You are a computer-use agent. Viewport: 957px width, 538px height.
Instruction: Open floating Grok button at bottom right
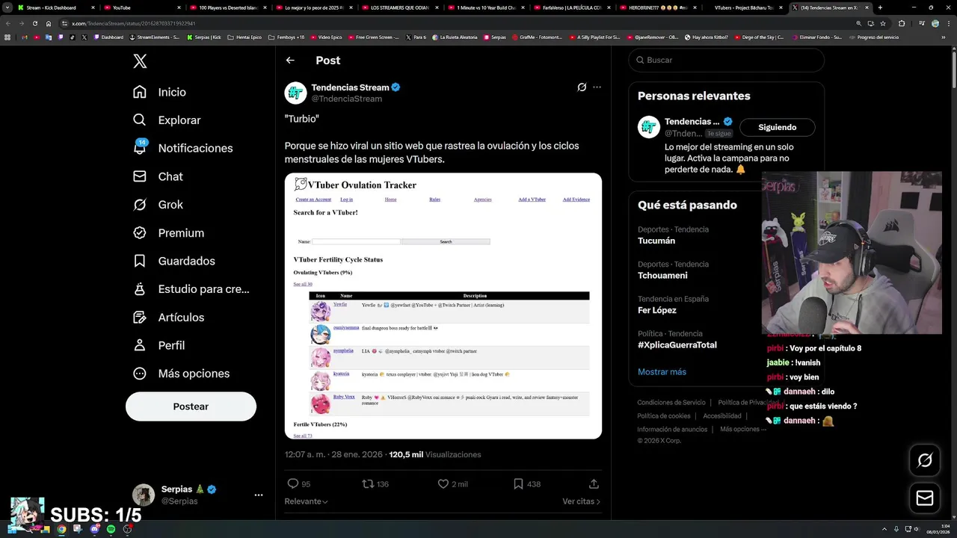click(925, 461)
